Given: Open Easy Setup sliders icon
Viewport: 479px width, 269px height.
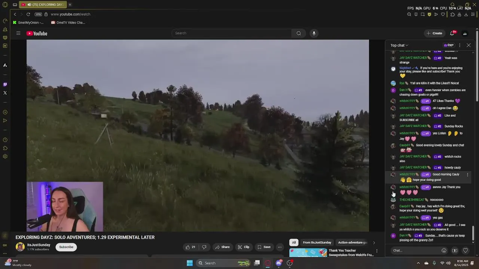Looking at the screenshot, I should point(473,15).
